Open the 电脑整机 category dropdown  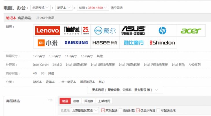pyautogui.click(x=40, y=8)
